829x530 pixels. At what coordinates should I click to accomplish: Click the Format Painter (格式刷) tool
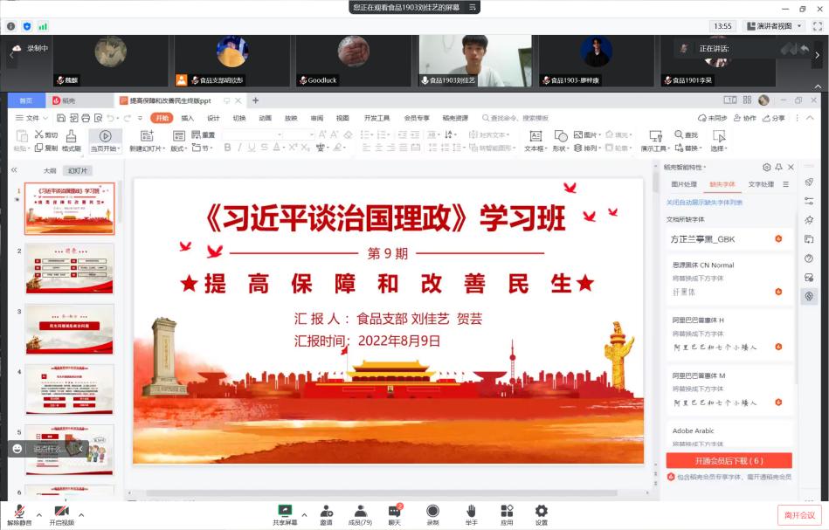[71, 140]
